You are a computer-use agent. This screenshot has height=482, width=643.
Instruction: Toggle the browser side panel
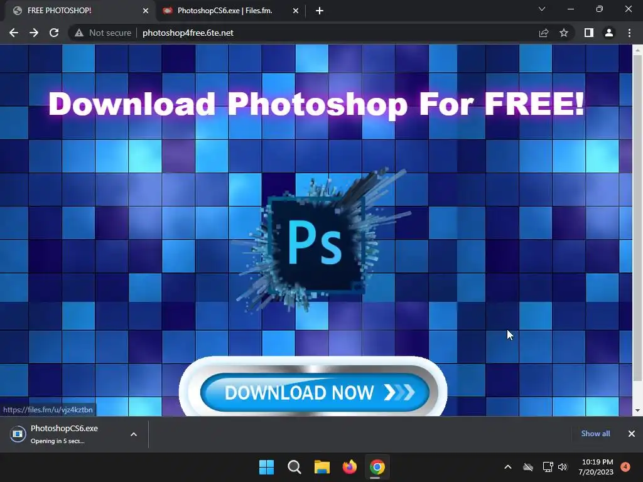pos(589,33)
